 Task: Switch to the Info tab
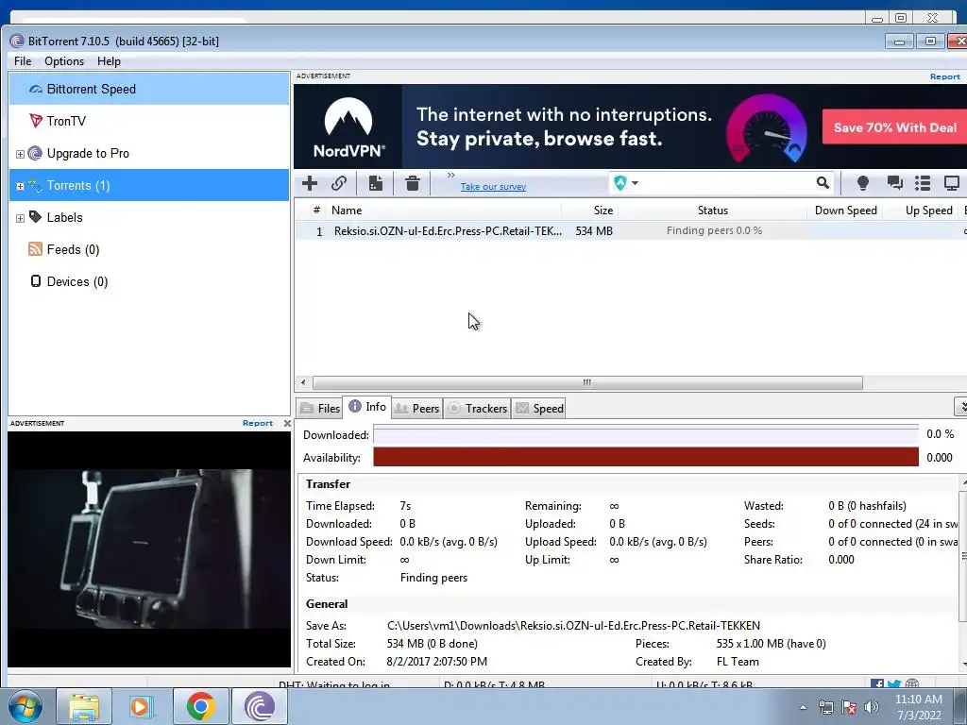point(367,407)
